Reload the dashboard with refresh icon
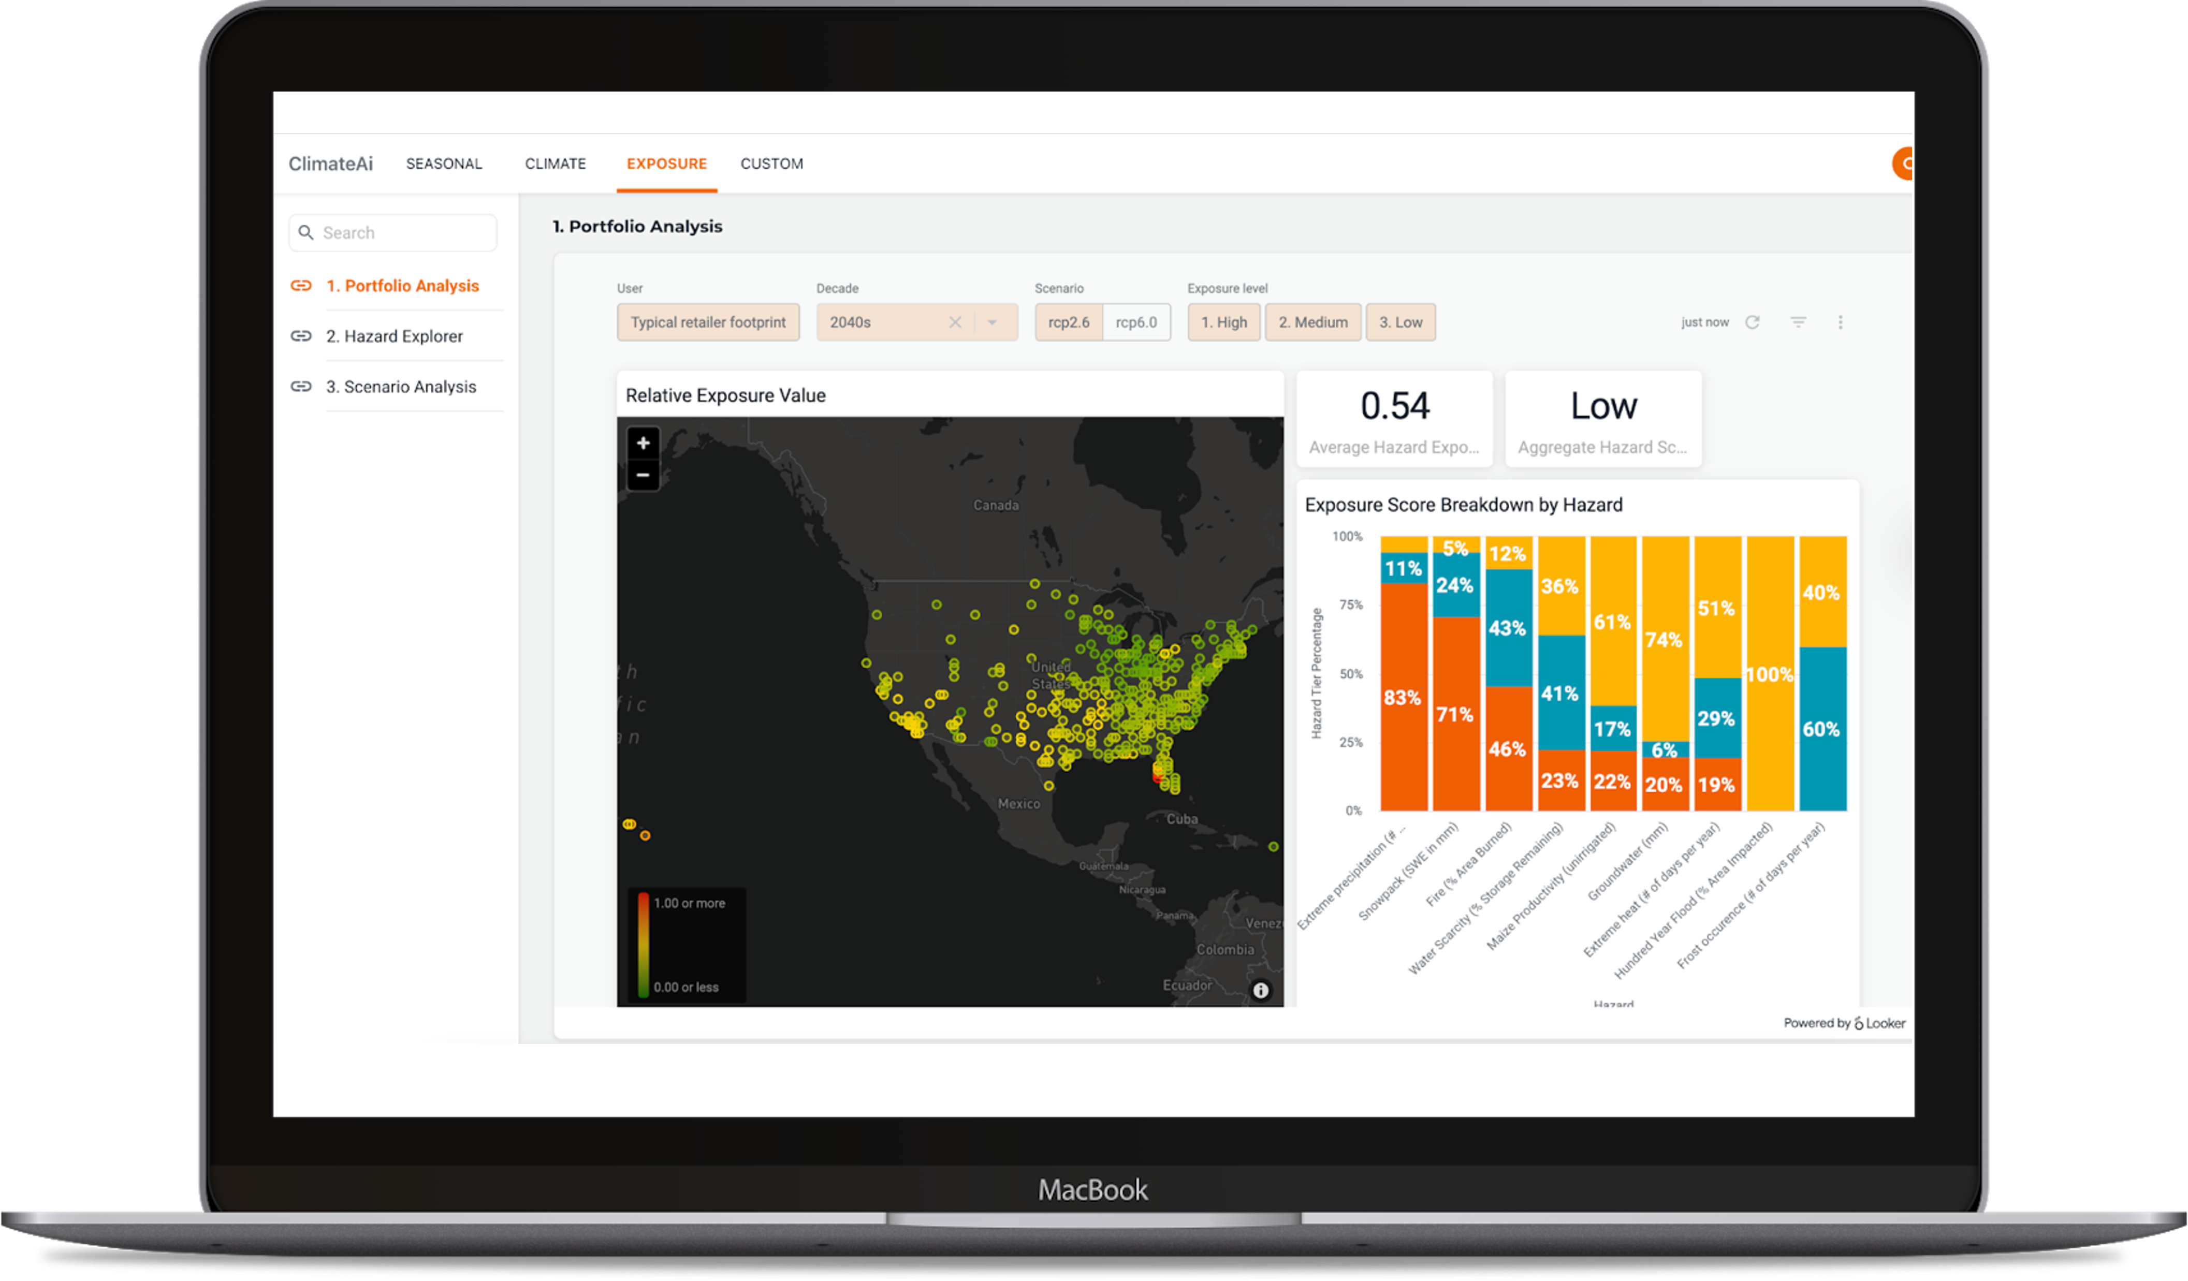The width and height of the screenshot is (2188, 1281). (x=1752, y=322)
